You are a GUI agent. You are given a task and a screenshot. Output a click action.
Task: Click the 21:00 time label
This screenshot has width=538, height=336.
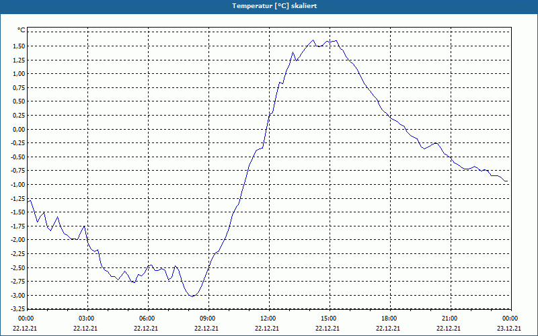[x=450, y=319]
